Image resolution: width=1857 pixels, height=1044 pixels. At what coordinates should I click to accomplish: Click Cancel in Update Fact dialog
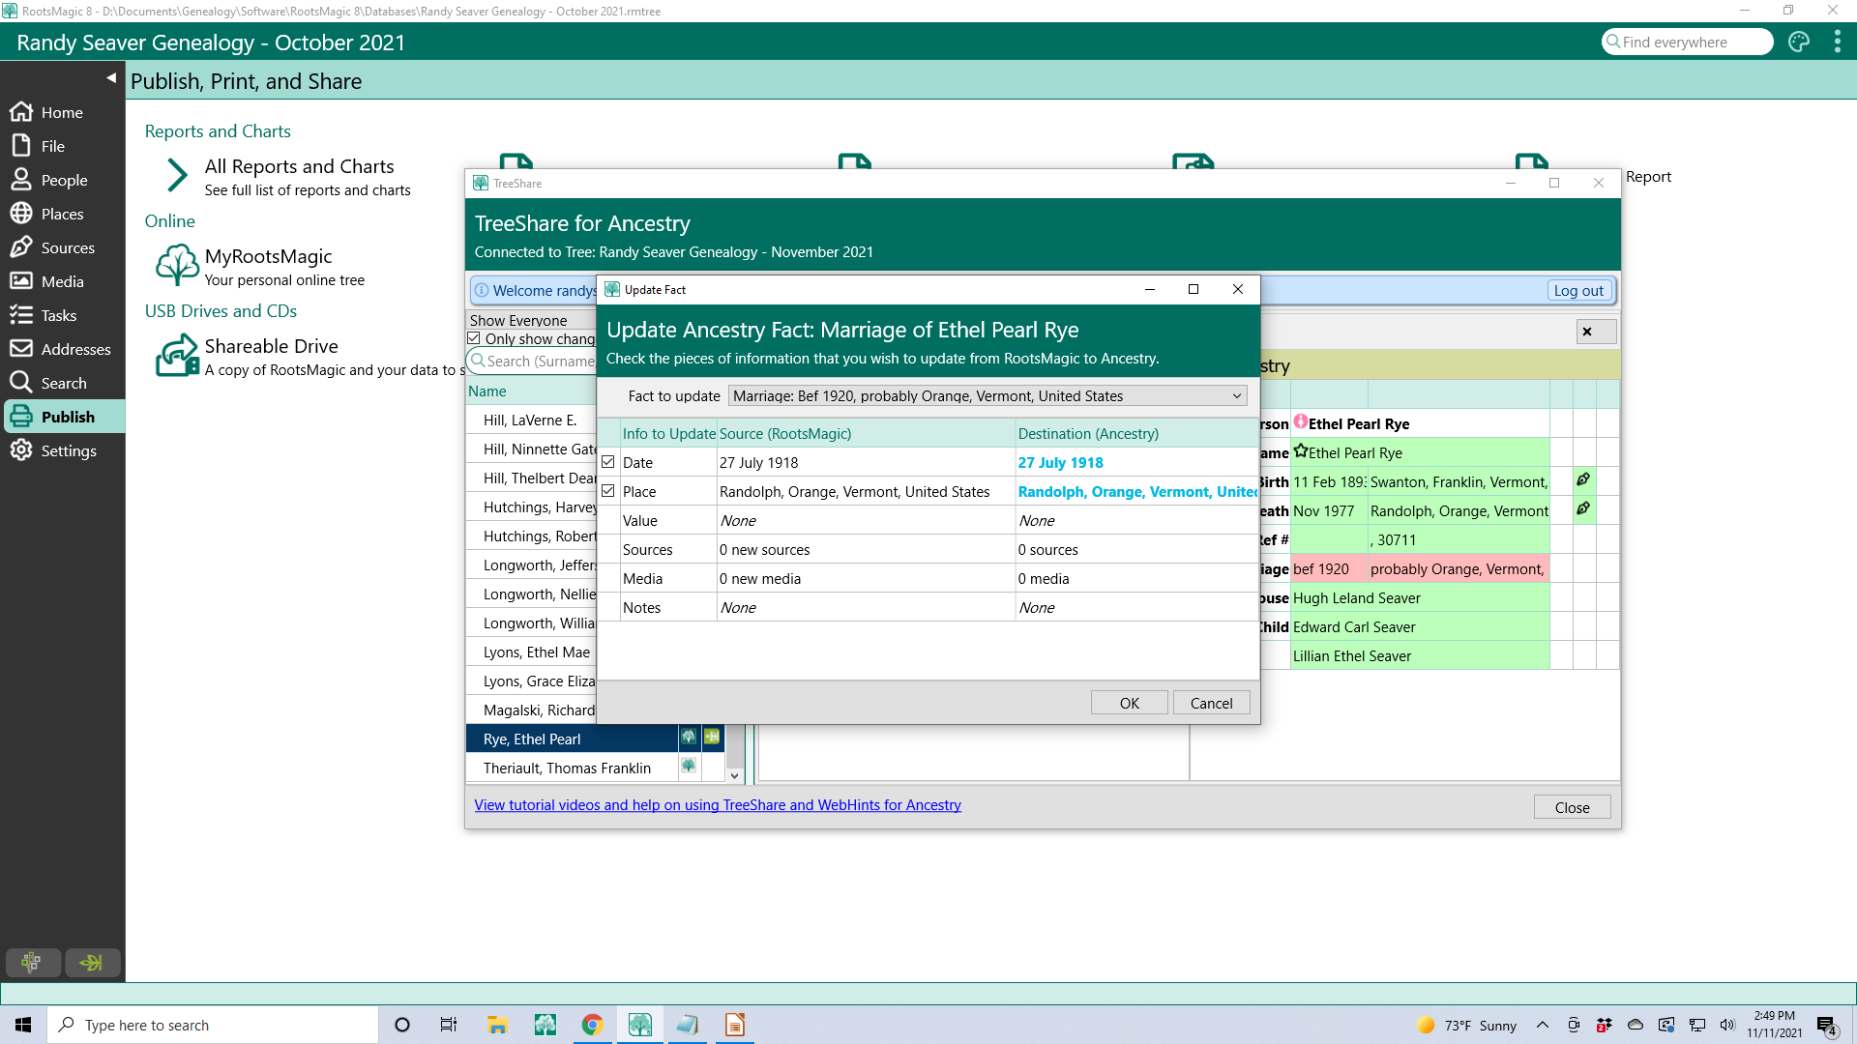coord(1211,703)
